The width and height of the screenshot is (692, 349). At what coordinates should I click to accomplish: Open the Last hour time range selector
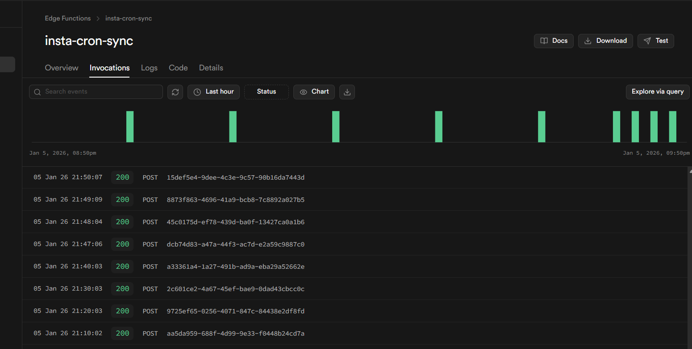coord(213,92)
